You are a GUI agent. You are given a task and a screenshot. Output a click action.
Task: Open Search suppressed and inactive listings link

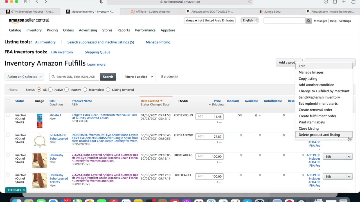point(101,42)
